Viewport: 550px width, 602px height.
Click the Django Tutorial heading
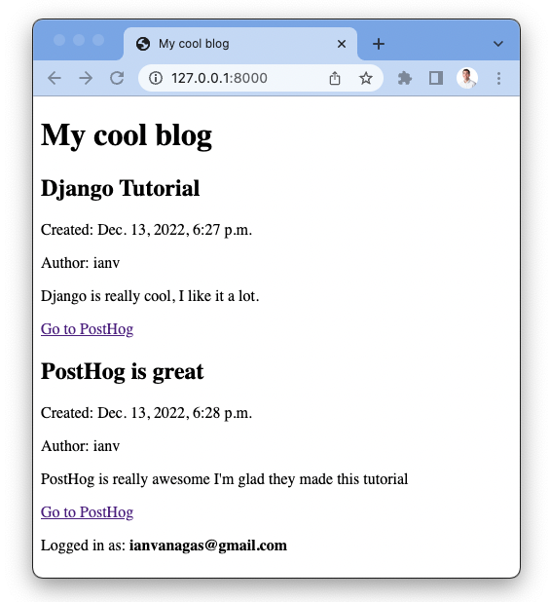coord(120,189)
